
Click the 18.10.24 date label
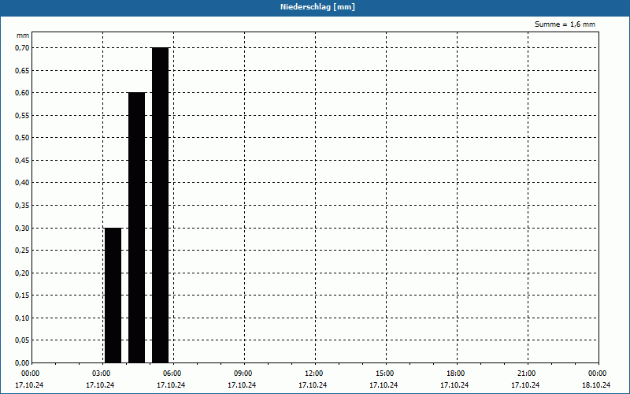(x=596, y=385)
